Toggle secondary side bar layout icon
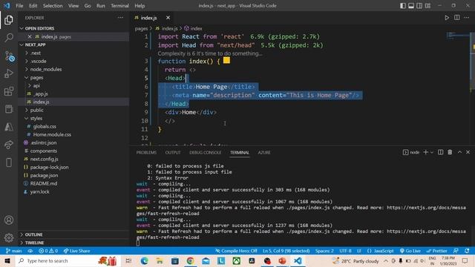This screenshot has height=267, width=475. [419, 6]
